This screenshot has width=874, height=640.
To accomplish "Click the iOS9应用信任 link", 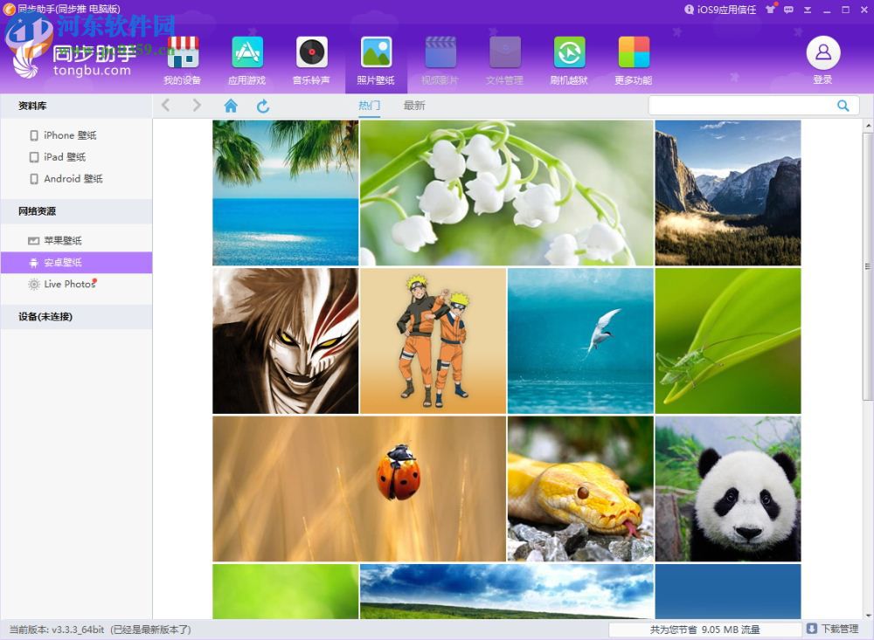I will (720, 10).
